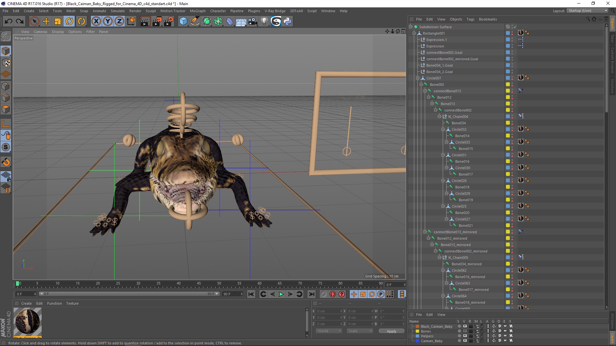Open viewport Display menu

click(58, 32)
